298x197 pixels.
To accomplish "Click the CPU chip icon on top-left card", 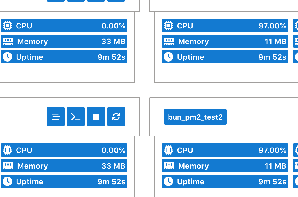I will point(8,25).
